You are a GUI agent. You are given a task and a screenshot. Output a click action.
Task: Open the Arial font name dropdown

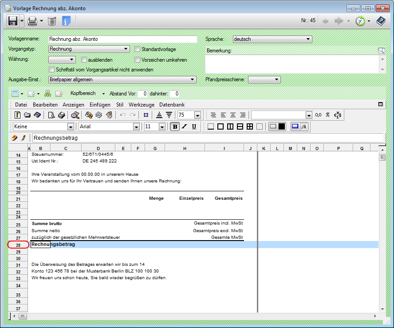click(x=136, y=127)
